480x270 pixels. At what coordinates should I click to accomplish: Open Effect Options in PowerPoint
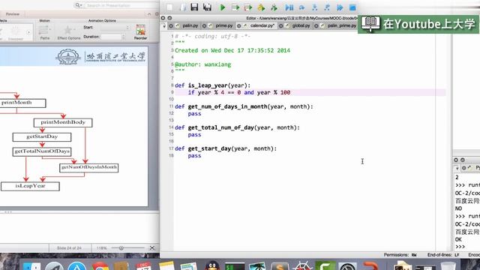coord(68,32)
